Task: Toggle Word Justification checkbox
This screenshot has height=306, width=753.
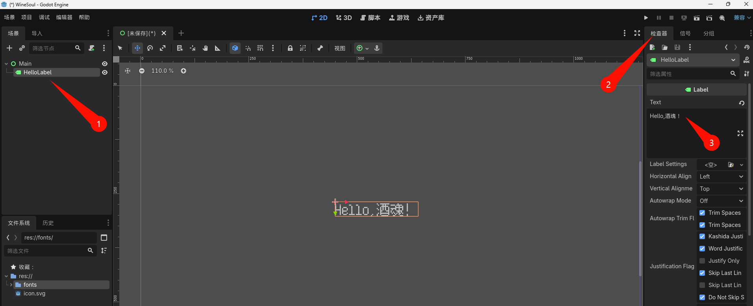Action: (702, 249)
